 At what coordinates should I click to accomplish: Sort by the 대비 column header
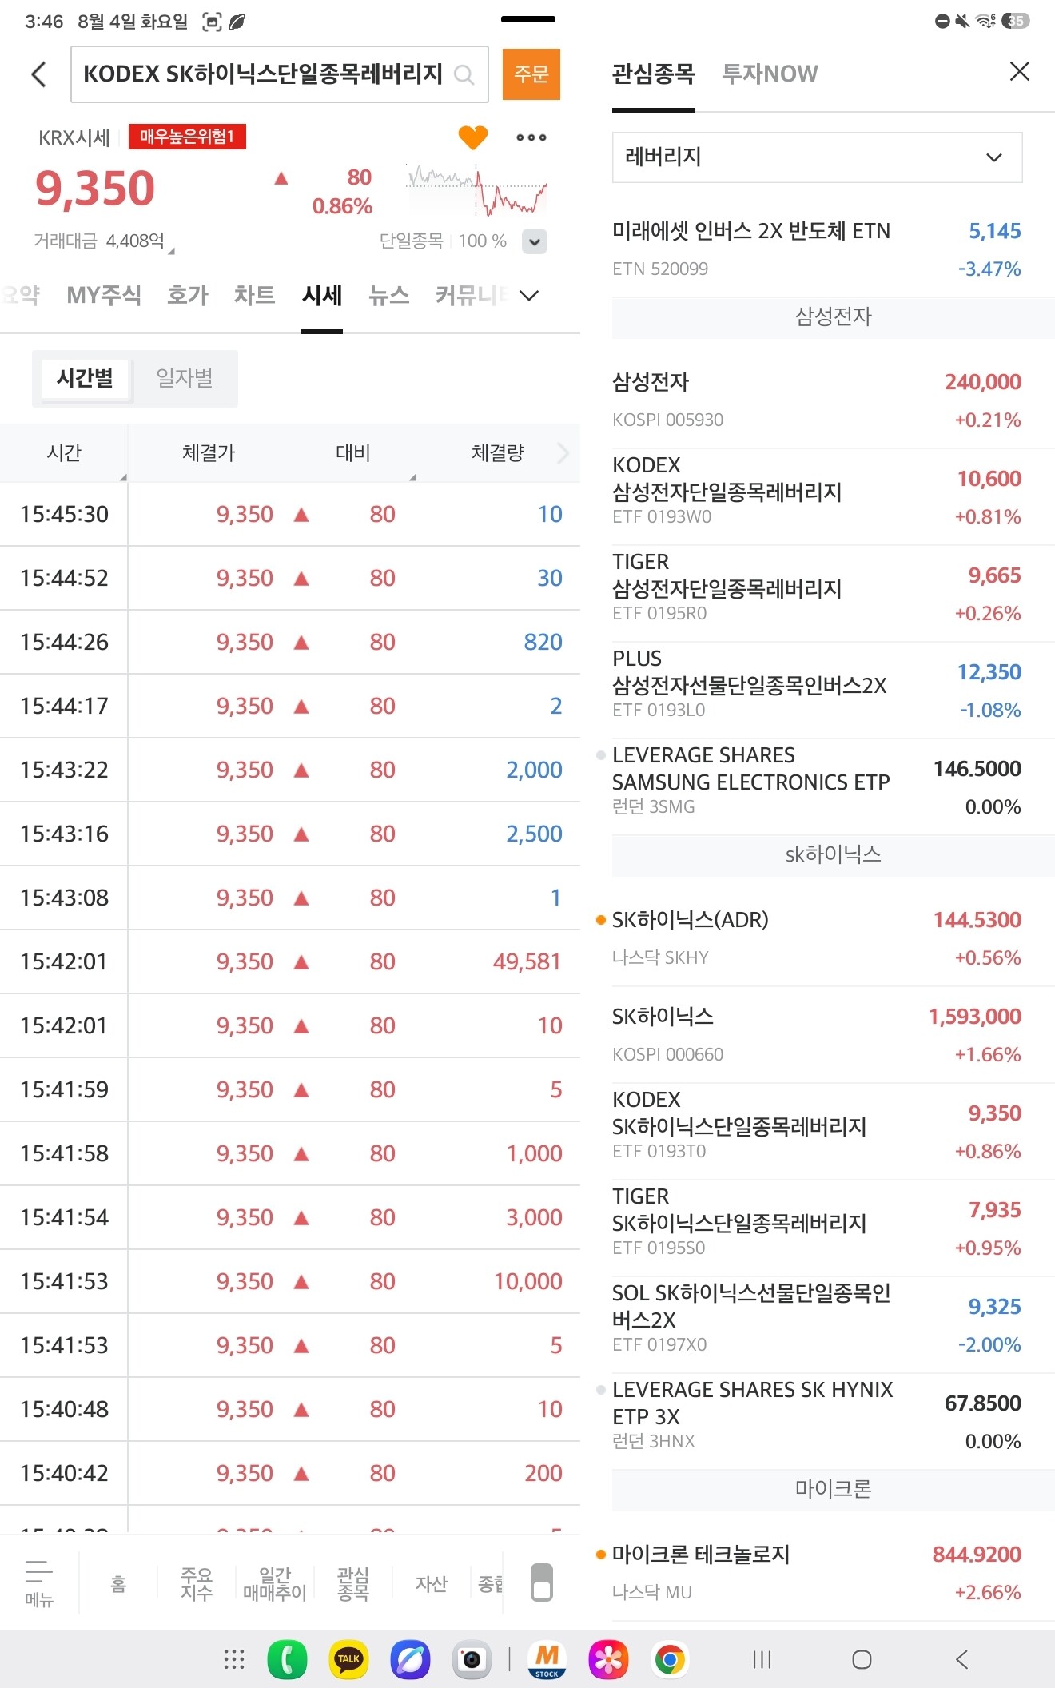[x=352, y=453]
